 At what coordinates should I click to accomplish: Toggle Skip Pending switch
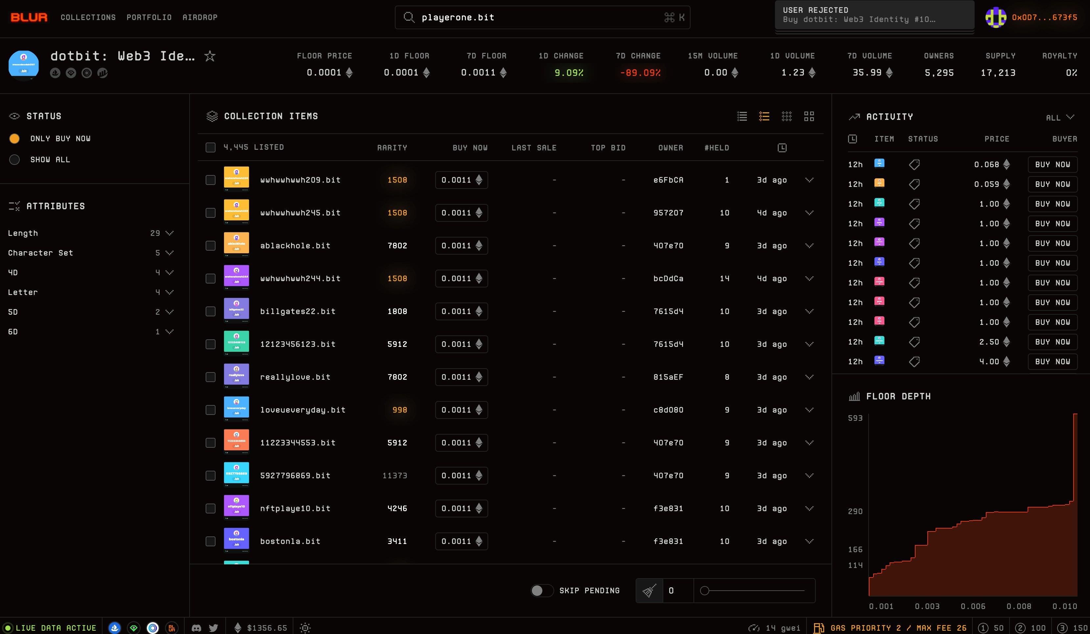click(x=542, y=591)
